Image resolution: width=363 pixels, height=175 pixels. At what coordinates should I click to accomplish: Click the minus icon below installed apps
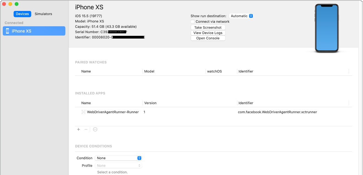pos(86,129)
